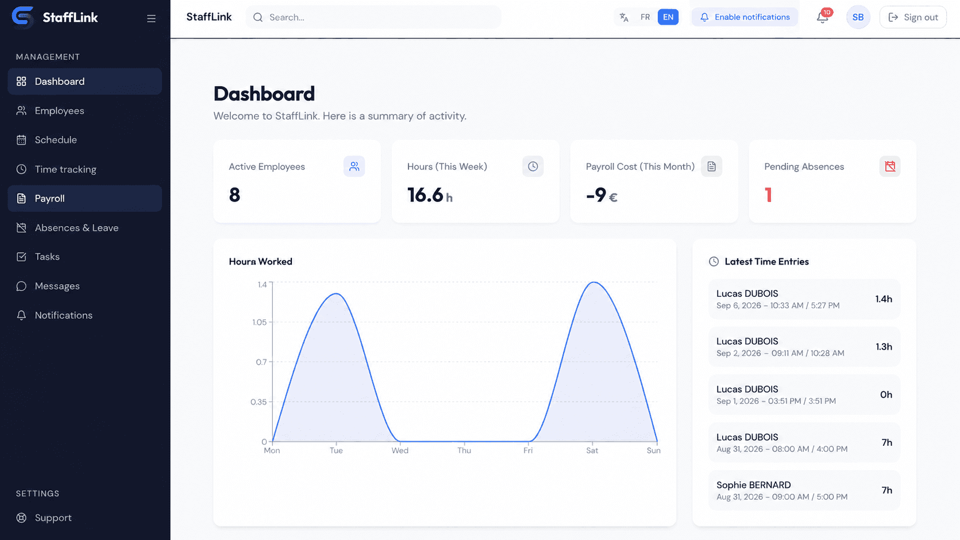This screenshot has width=960, height=540.
Task: Open Absences & Leave page
Action: click(85, 228)
